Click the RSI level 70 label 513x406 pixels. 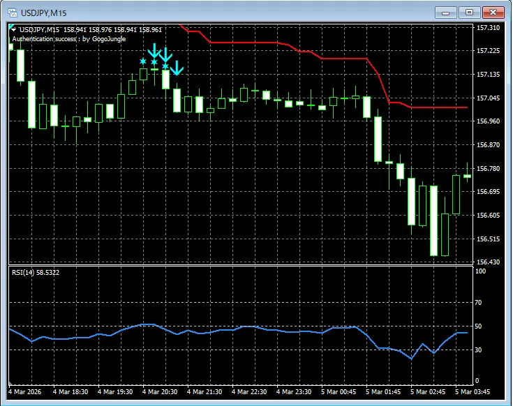[x=478, y=303]
